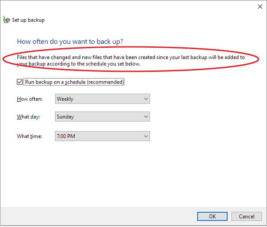Click the "What time:" field label
The width and height of the screenshot is (267, 227).
tap(29, 136)
